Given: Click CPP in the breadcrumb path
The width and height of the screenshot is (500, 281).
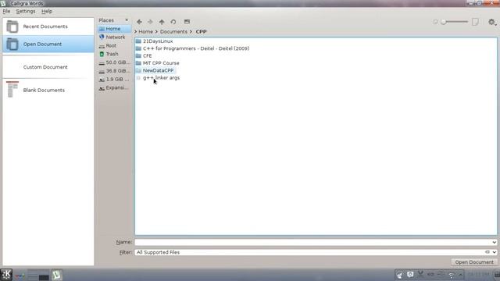Looking at the screenshot, I should pos(202,31).
